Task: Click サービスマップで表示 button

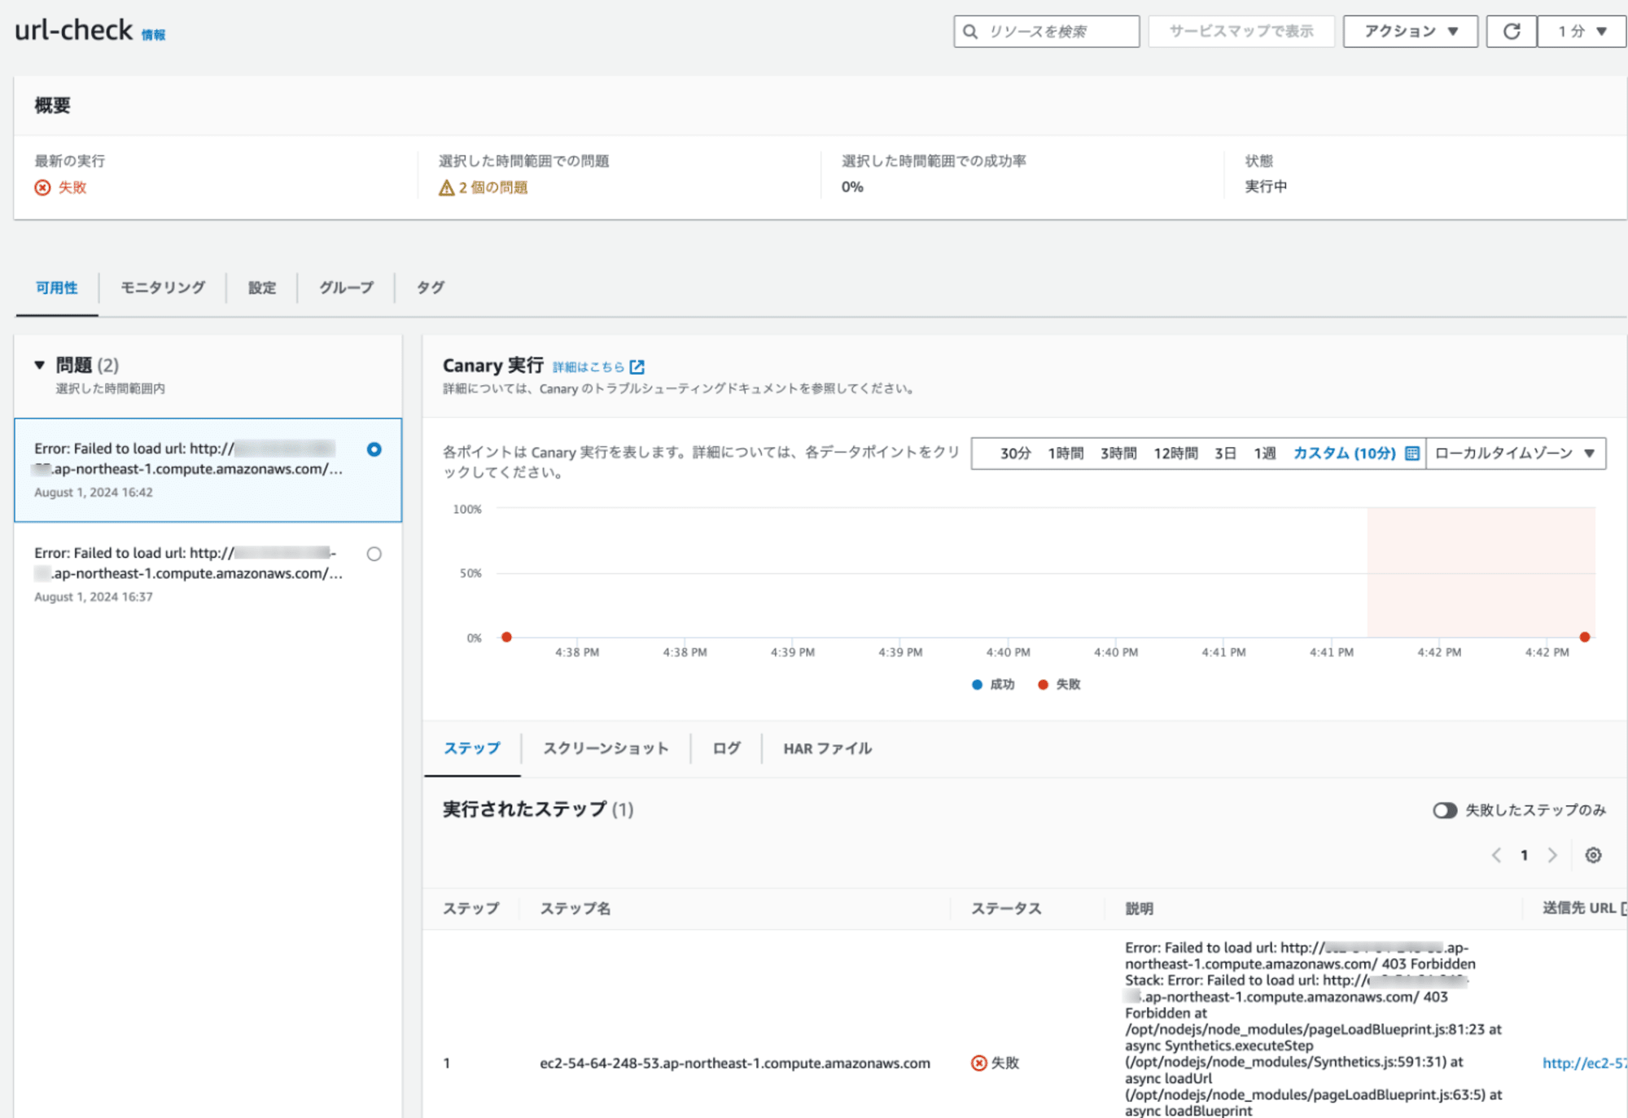Action: pos(1241,31)
